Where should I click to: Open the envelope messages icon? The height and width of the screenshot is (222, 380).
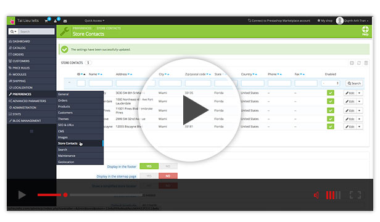coord(65,21)
